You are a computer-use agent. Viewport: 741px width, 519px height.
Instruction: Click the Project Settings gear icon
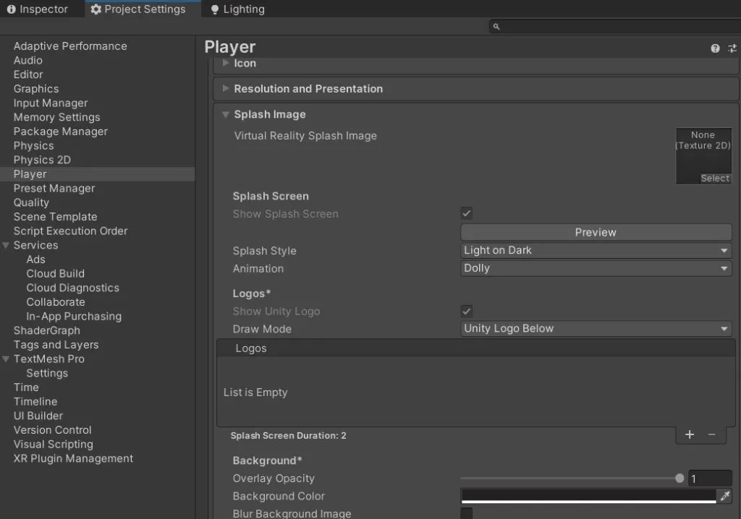[97, 9]
